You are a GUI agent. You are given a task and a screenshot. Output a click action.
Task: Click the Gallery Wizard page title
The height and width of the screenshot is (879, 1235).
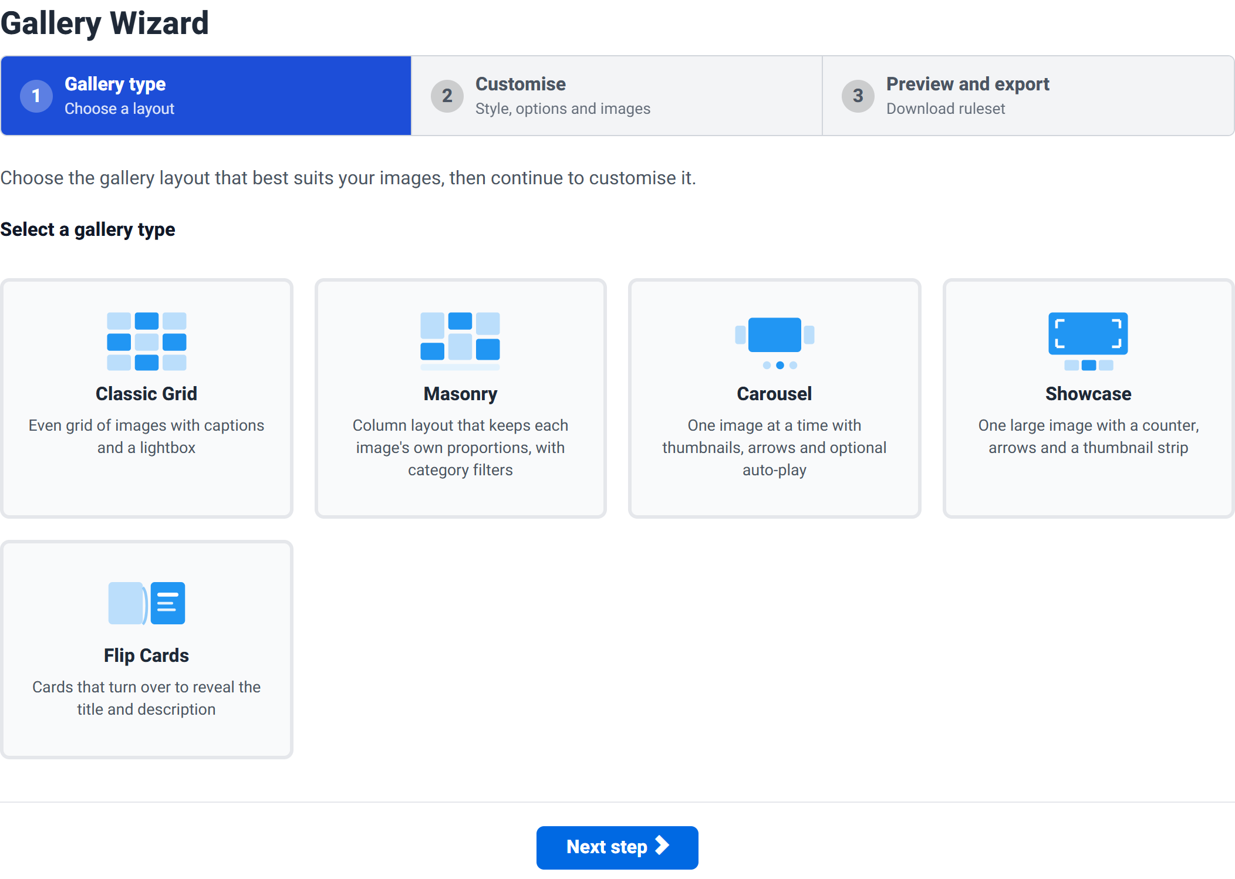[104, 23]
